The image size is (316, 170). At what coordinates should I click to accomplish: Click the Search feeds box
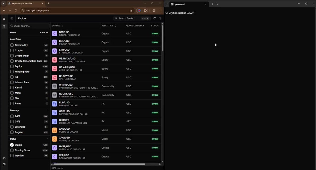132,18
